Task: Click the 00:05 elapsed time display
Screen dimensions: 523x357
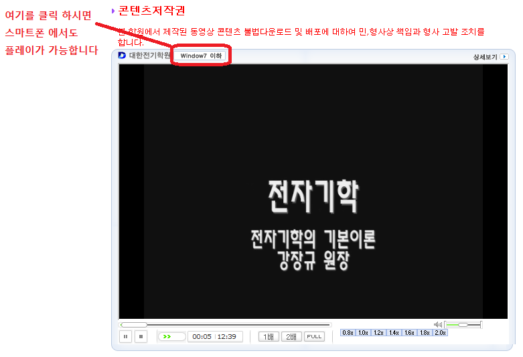Action: click(x=202, y=337)
